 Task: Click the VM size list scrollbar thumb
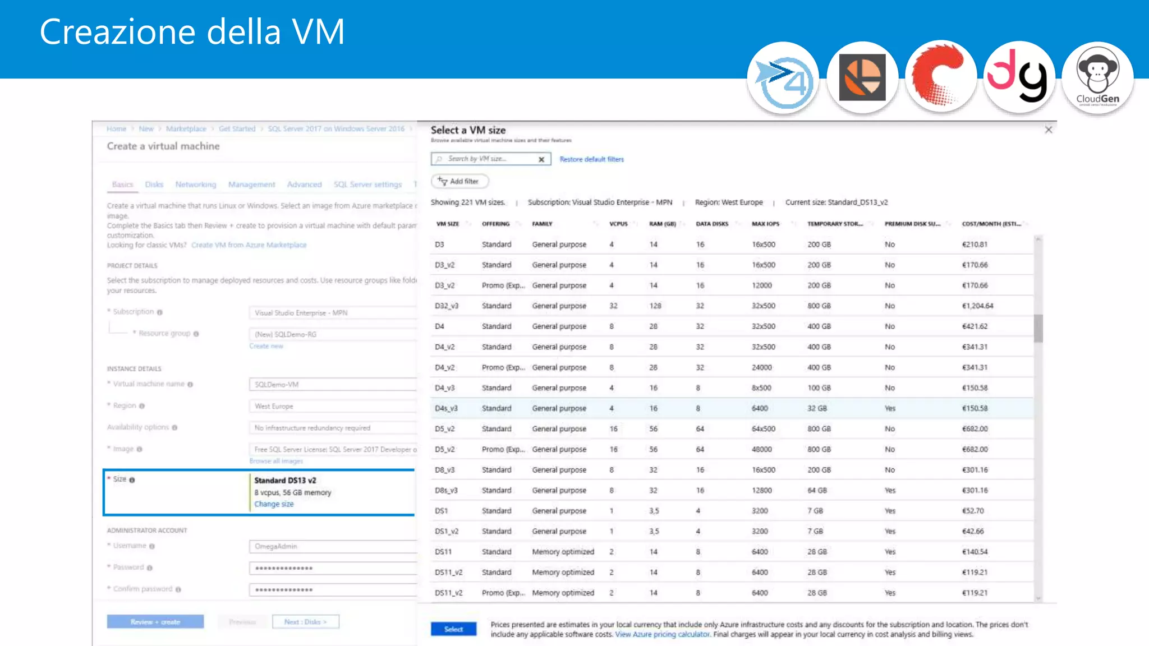click(x=1038, y=328)
